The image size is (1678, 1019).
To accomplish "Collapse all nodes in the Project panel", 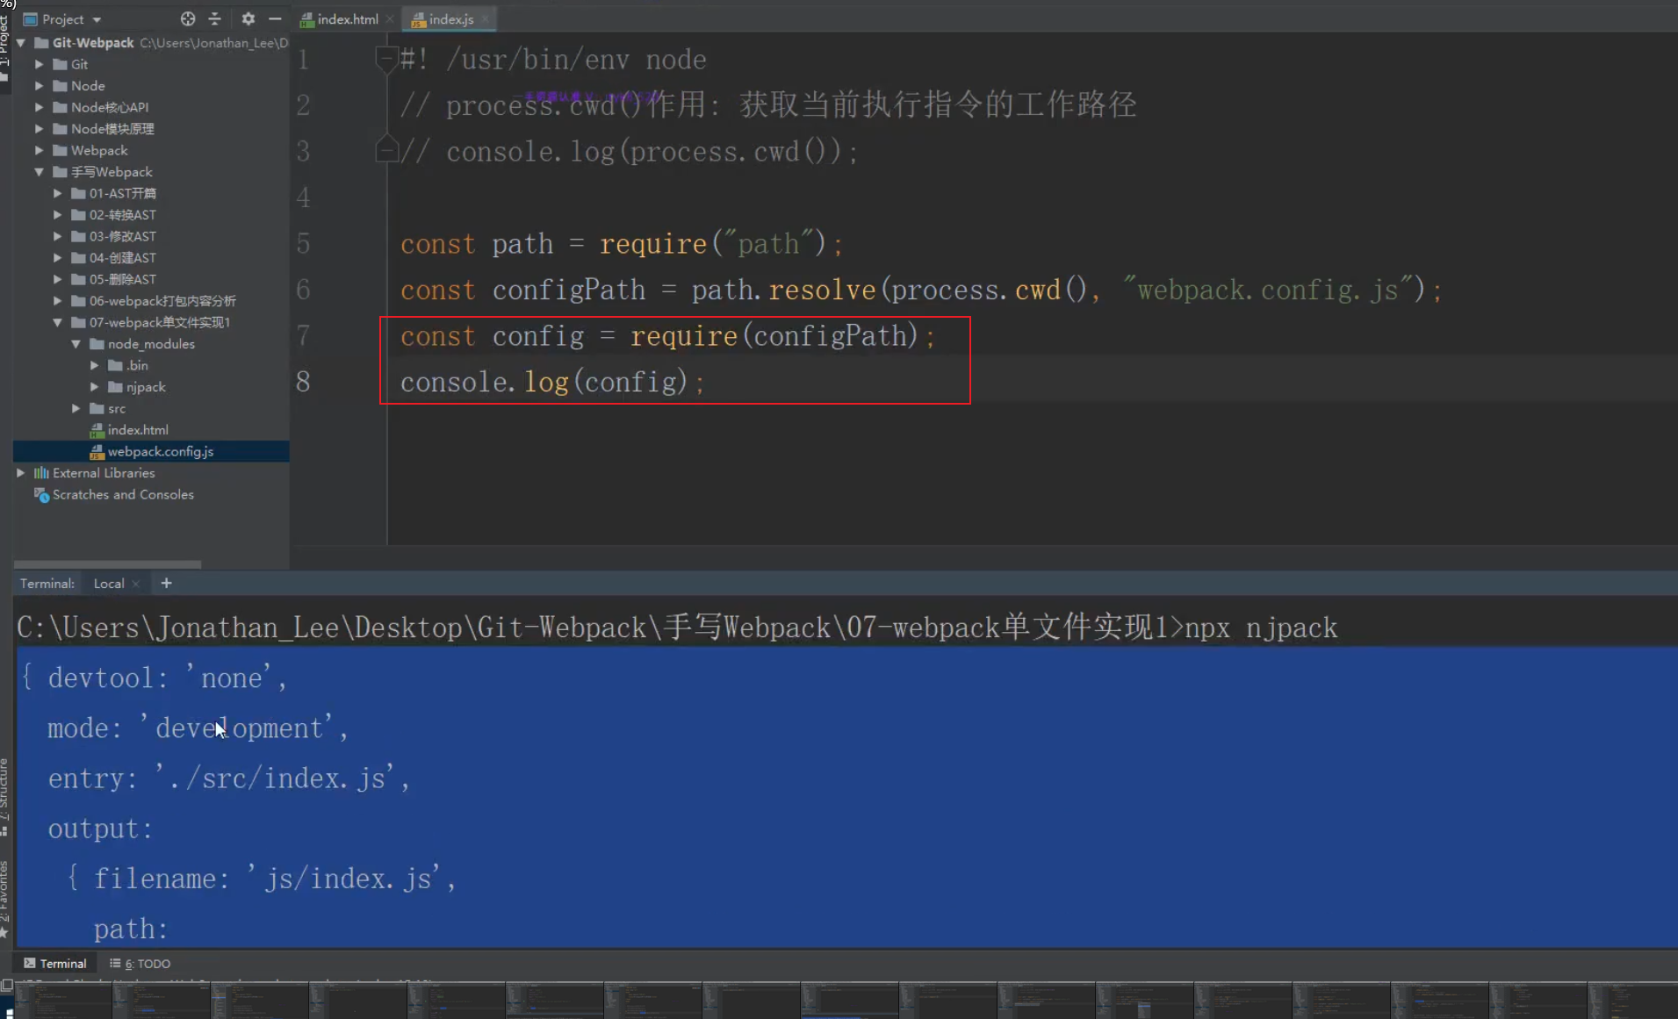I will click(x=214, y=18).
